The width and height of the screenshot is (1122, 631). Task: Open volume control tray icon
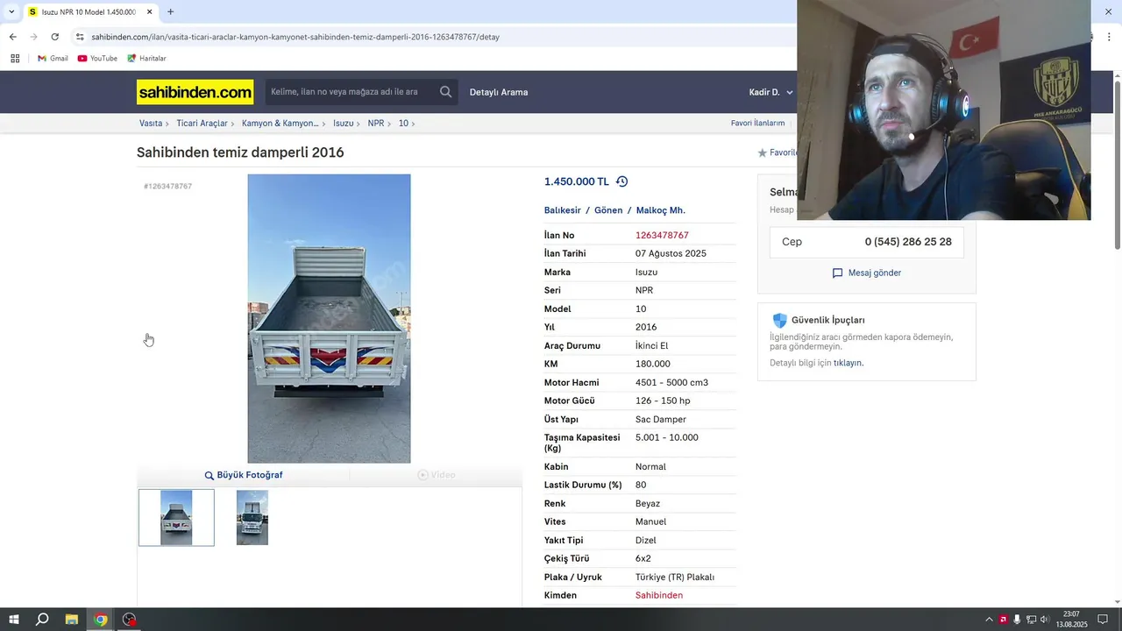[x=1045, y=620]
